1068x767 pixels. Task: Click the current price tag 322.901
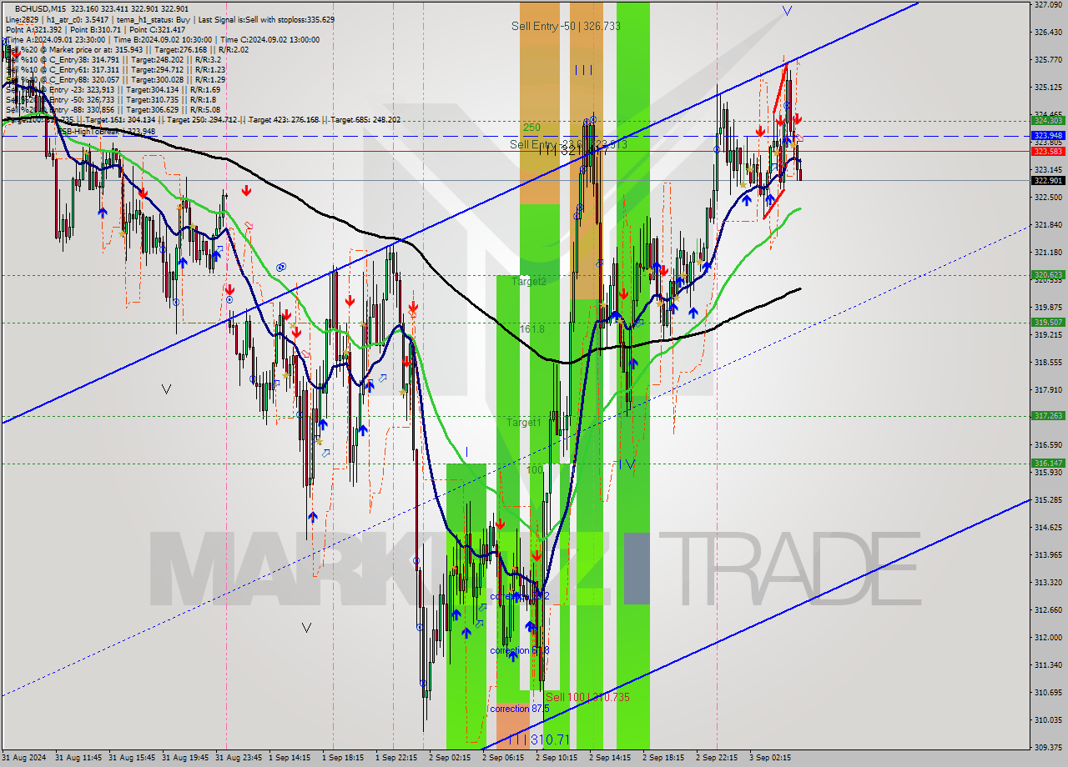(1048, 180)
